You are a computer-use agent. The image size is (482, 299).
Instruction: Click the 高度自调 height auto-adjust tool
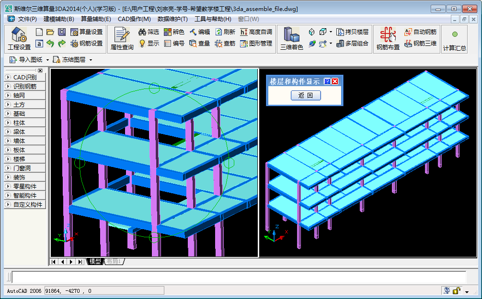(x=256, y=32)
